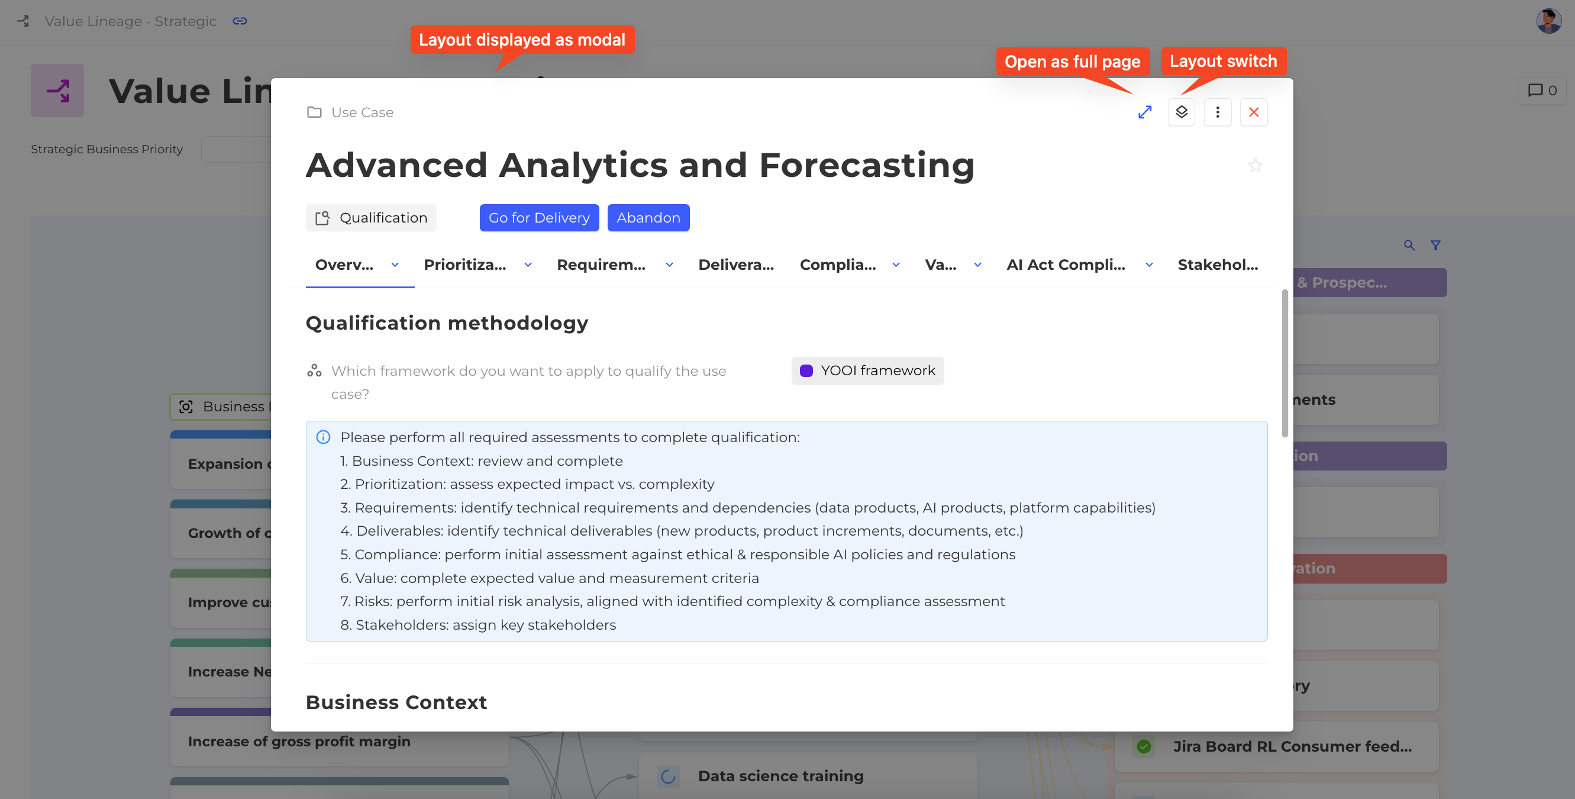The image size is (1575, 799).
Task: Click the Qualification status badge
Action: click(371, 218)
